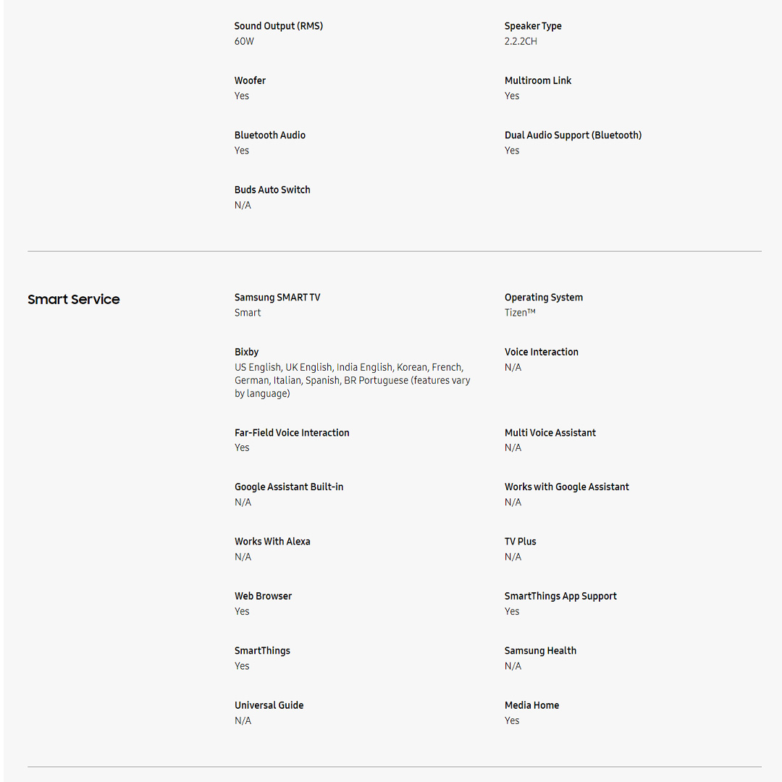This screenshot has height=782, width=782.
Task: Click the Bixby supported languages text
Action: click(x=352, y=380)
